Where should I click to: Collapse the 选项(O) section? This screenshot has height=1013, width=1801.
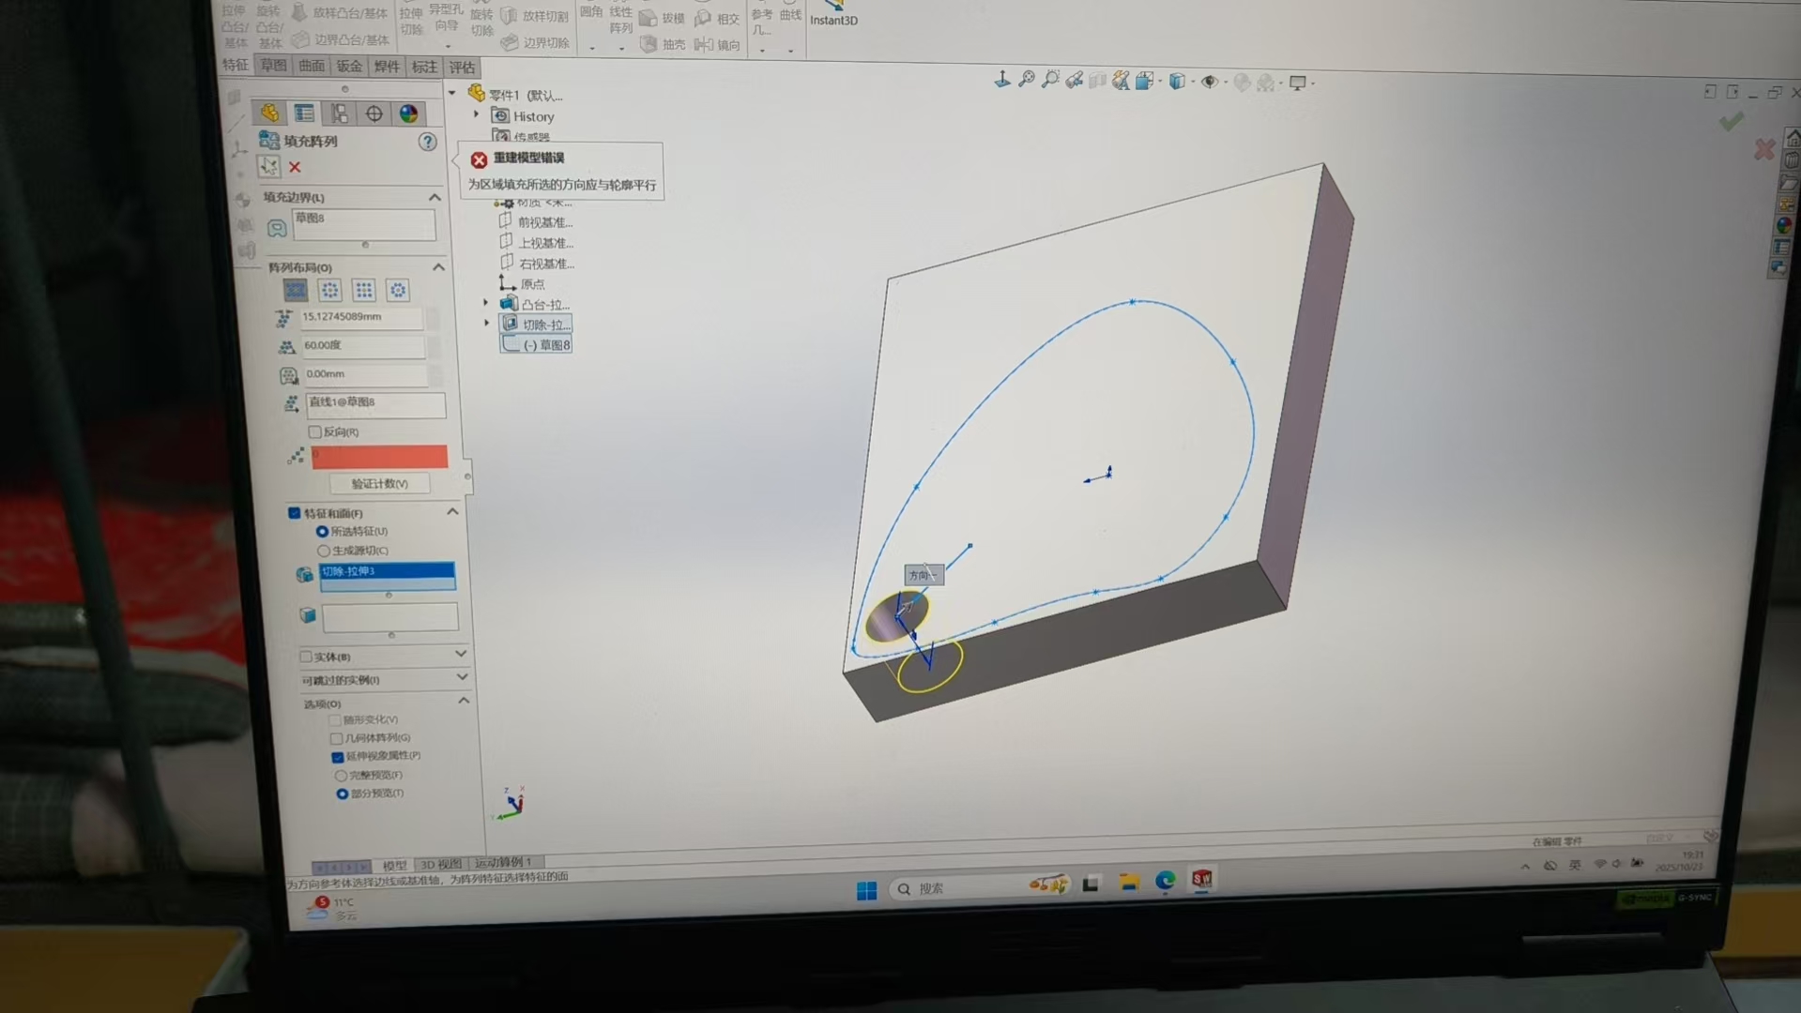(464, 701)
